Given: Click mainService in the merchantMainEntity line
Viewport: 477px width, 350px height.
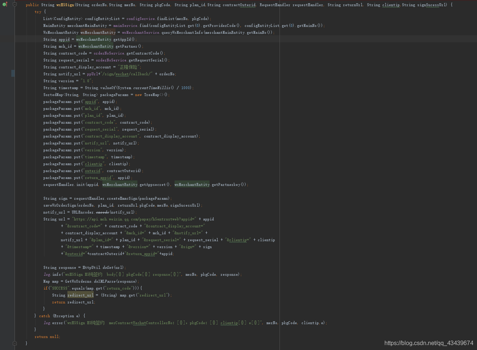Looking at the screenshot, I should (125, 25).
